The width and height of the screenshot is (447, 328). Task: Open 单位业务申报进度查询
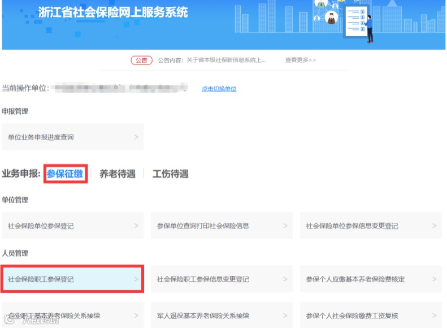pos(73,137)
